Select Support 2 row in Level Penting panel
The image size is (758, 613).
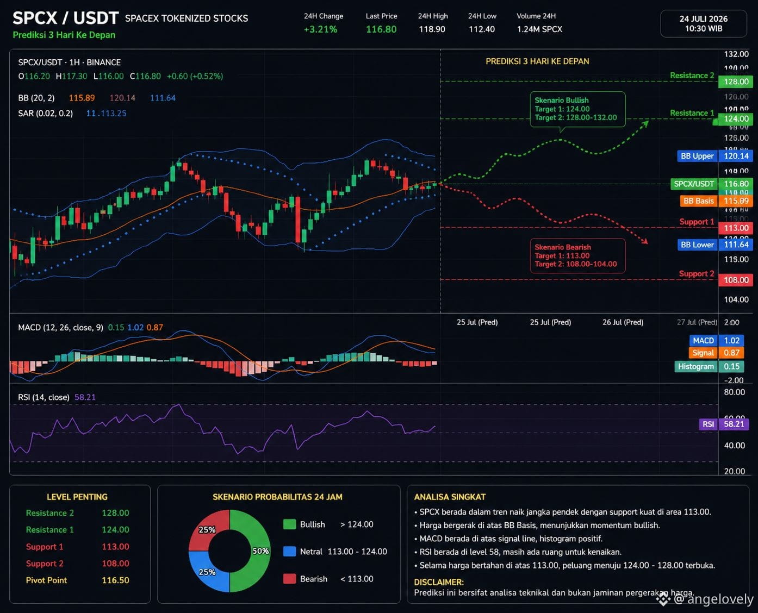tap(78, 564)
